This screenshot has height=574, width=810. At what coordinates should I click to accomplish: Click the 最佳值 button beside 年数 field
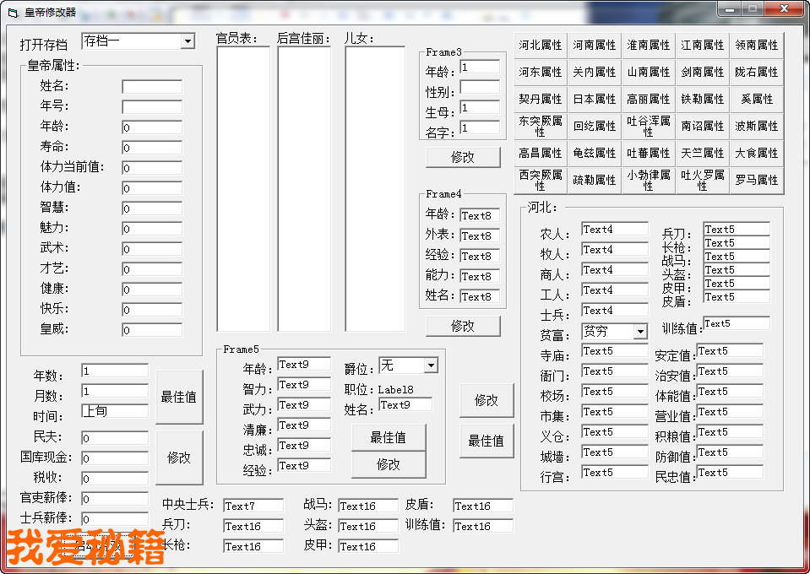tap(179, 397)
